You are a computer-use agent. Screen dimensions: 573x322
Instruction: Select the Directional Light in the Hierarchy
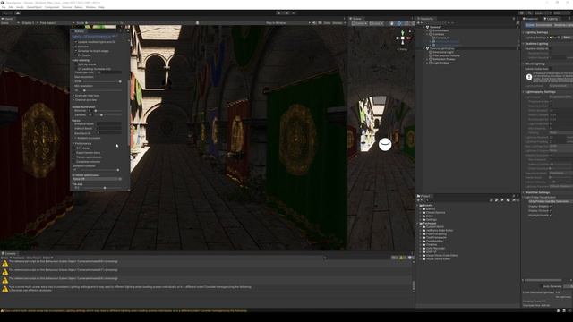click(x=443, y=52)
